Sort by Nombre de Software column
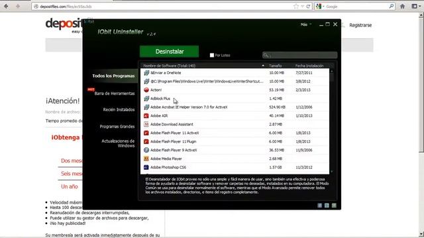424x238 pixels. click(x=170, y=65)
